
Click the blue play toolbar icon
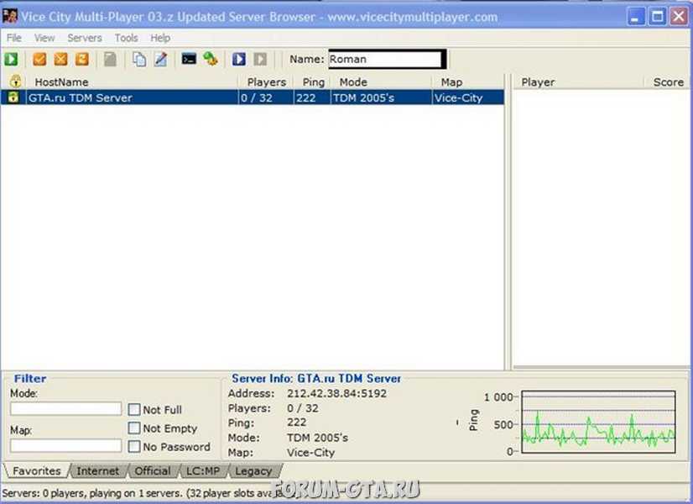[x=239, y=60]
